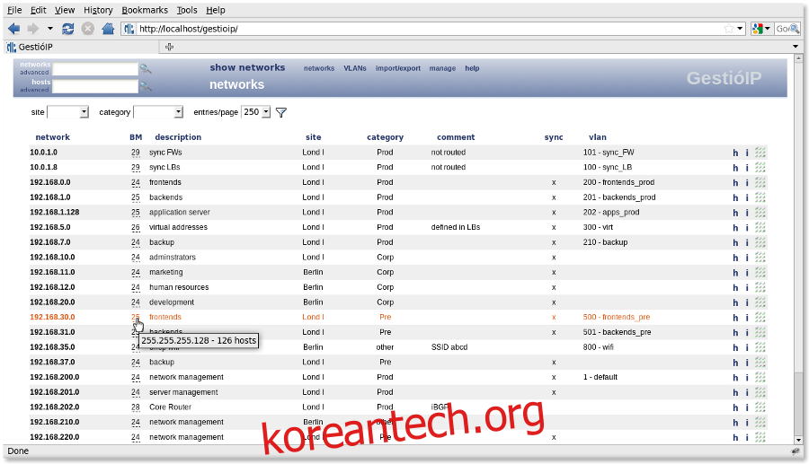The height and width of the screenshot is (464, 809).
Task: Sort by the category column header
Action: click(385, 137)
